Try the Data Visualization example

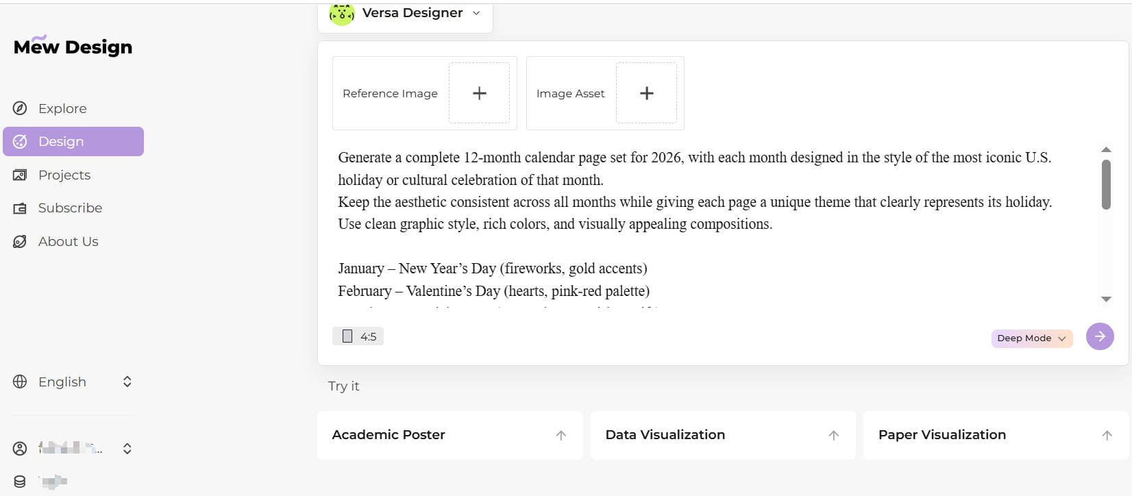722,435
